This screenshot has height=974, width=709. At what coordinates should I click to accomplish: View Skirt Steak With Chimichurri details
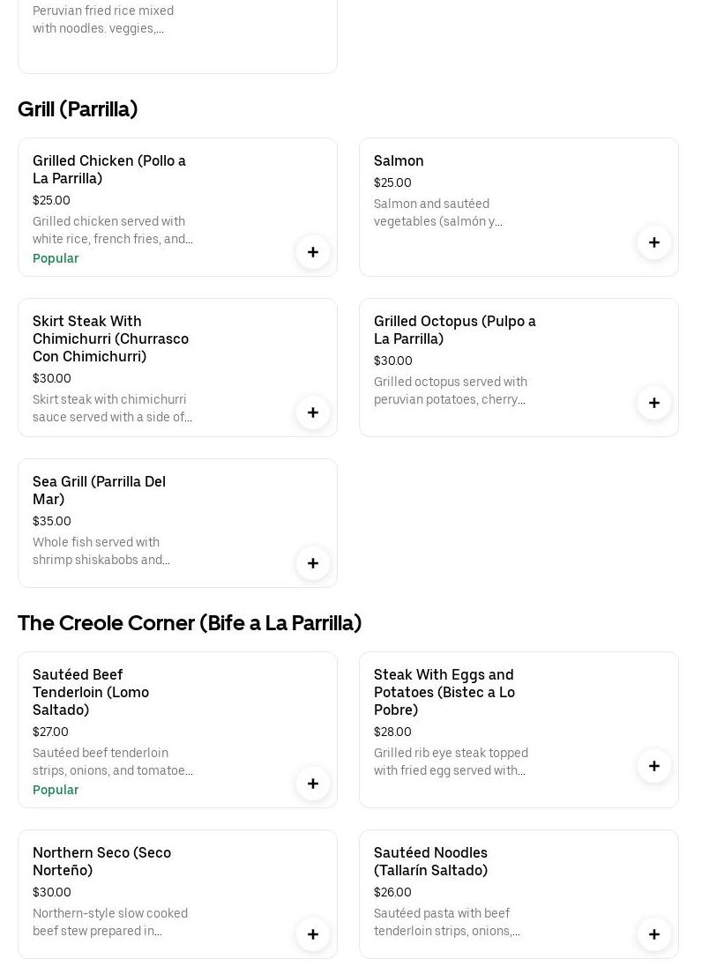coord(110,338)
